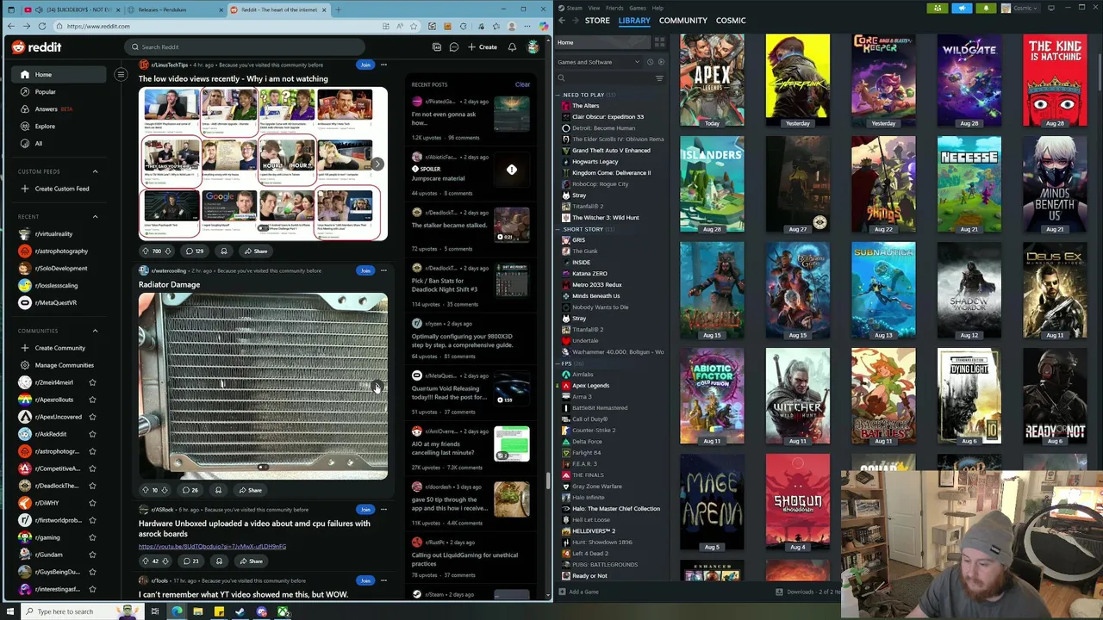This screenshot has width=1103, height=620.
Task: Collapse Custom Feeds section in Reddit sidebar
Action: pyautogui.click(x=95, y=171)
